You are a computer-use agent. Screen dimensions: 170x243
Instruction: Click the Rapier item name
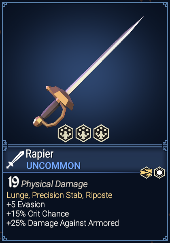[40, 154]
